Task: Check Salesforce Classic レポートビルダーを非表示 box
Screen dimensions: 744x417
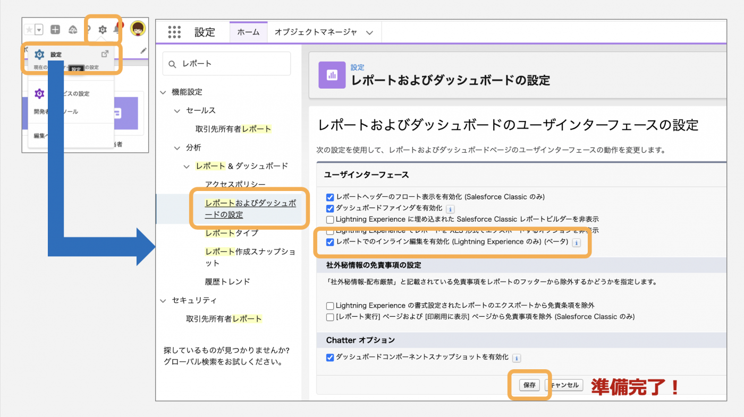Action: tap(330, 220)
